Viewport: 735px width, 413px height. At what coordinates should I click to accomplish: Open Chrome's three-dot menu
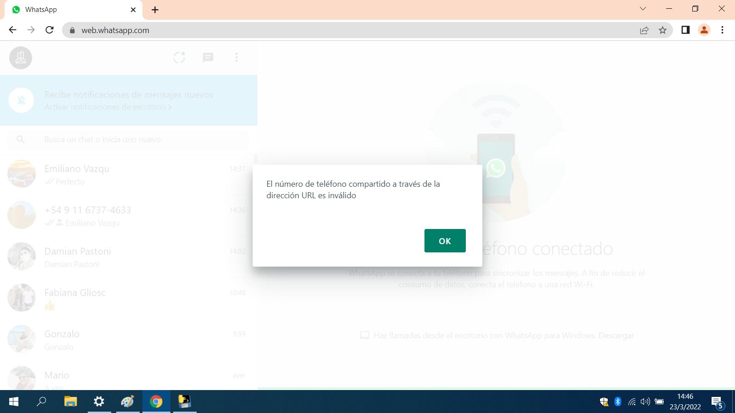(722, 30)
